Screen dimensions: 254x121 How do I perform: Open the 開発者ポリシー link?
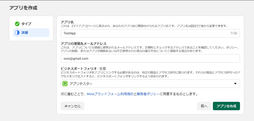[x=148, y=94]
